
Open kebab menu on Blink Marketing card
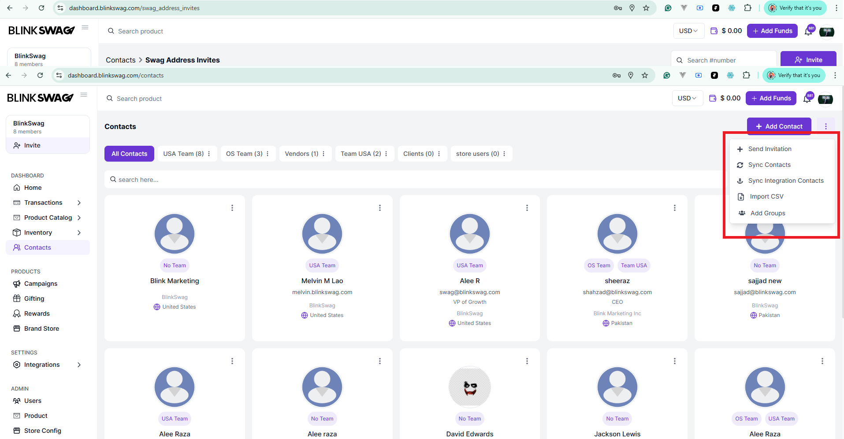tap(232, 208)
